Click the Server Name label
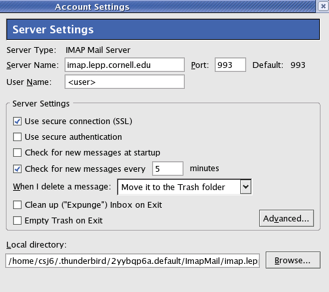This screenshot has width=329, height=292. coord(33,65)
